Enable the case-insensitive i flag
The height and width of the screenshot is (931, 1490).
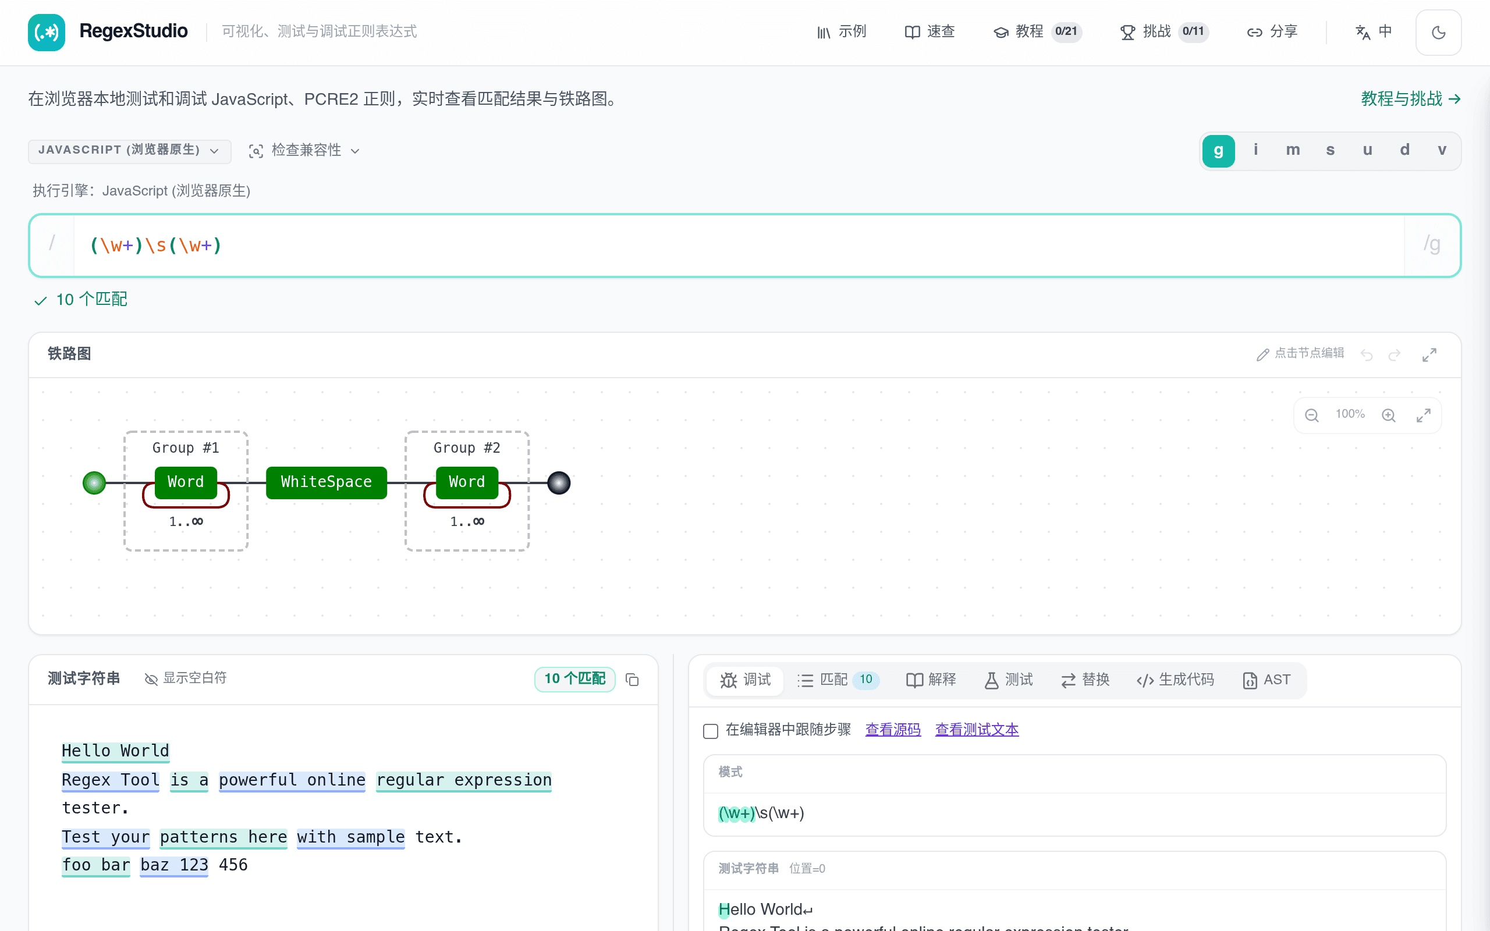click(1255, 151)
